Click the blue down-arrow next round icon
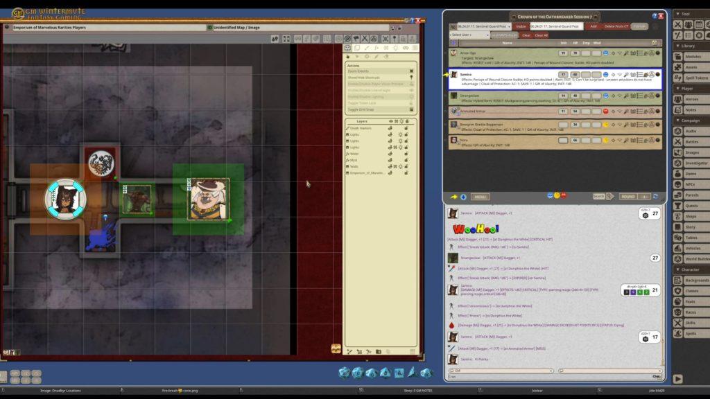This screenshot has width=710, height=399. tap(463, 197)
